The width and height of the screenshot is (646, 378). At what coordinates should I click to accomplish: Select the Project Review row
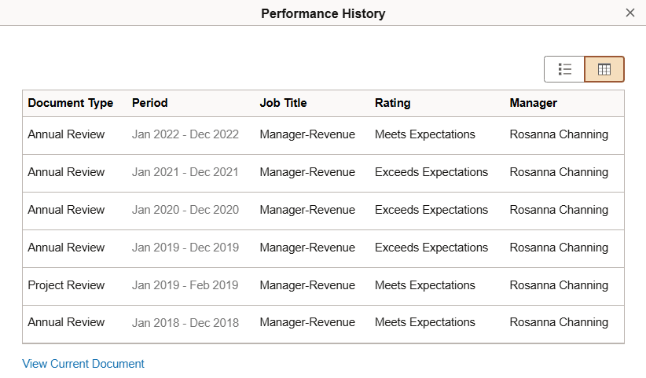(x=66, y=285)
